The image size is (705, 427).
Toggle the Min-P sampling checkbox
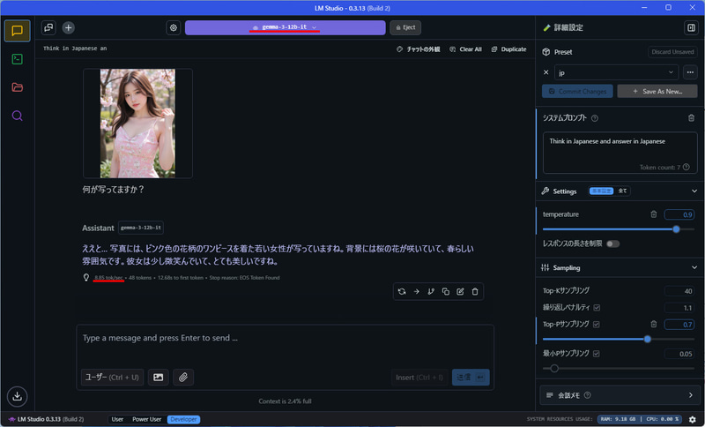point(597,354)
